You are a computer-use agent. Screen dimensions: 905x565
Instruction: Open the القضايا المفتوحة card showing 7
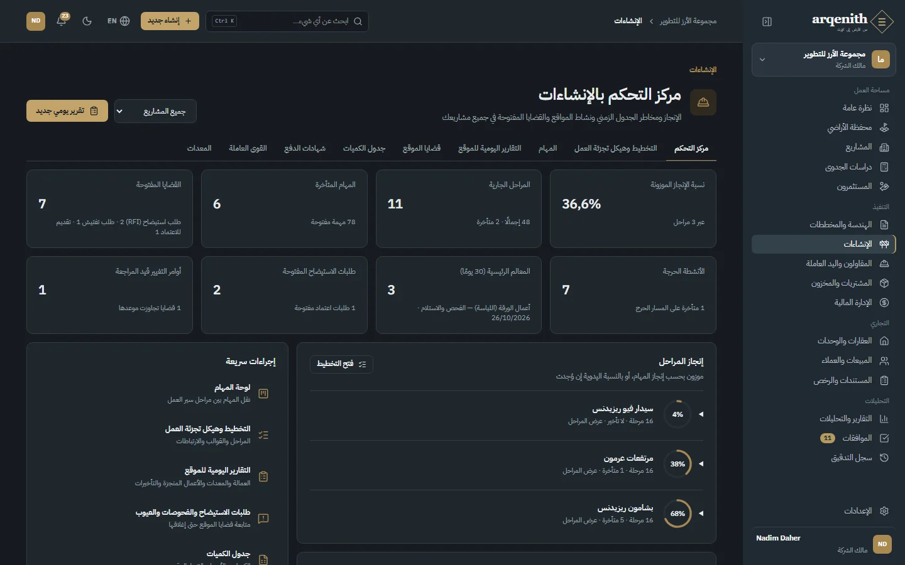[x=110, y=209]
